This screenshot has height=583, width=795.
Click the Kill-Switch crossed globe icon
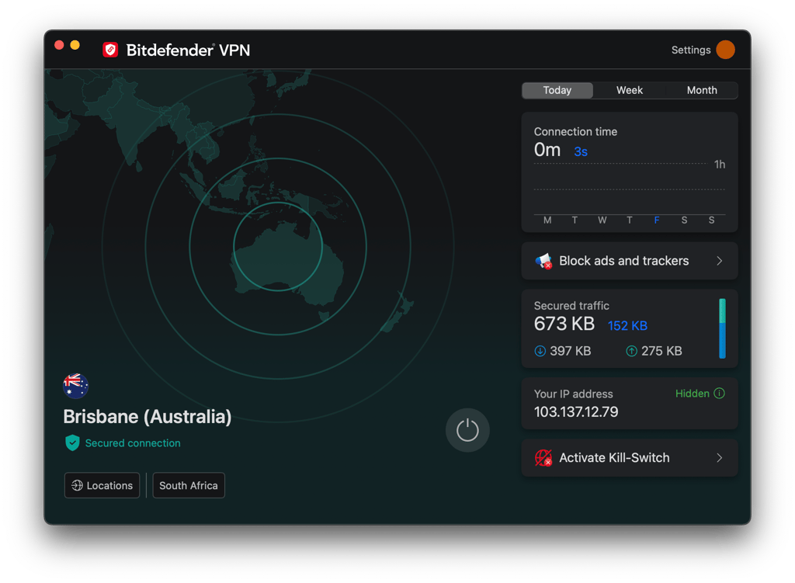[543, 458]
